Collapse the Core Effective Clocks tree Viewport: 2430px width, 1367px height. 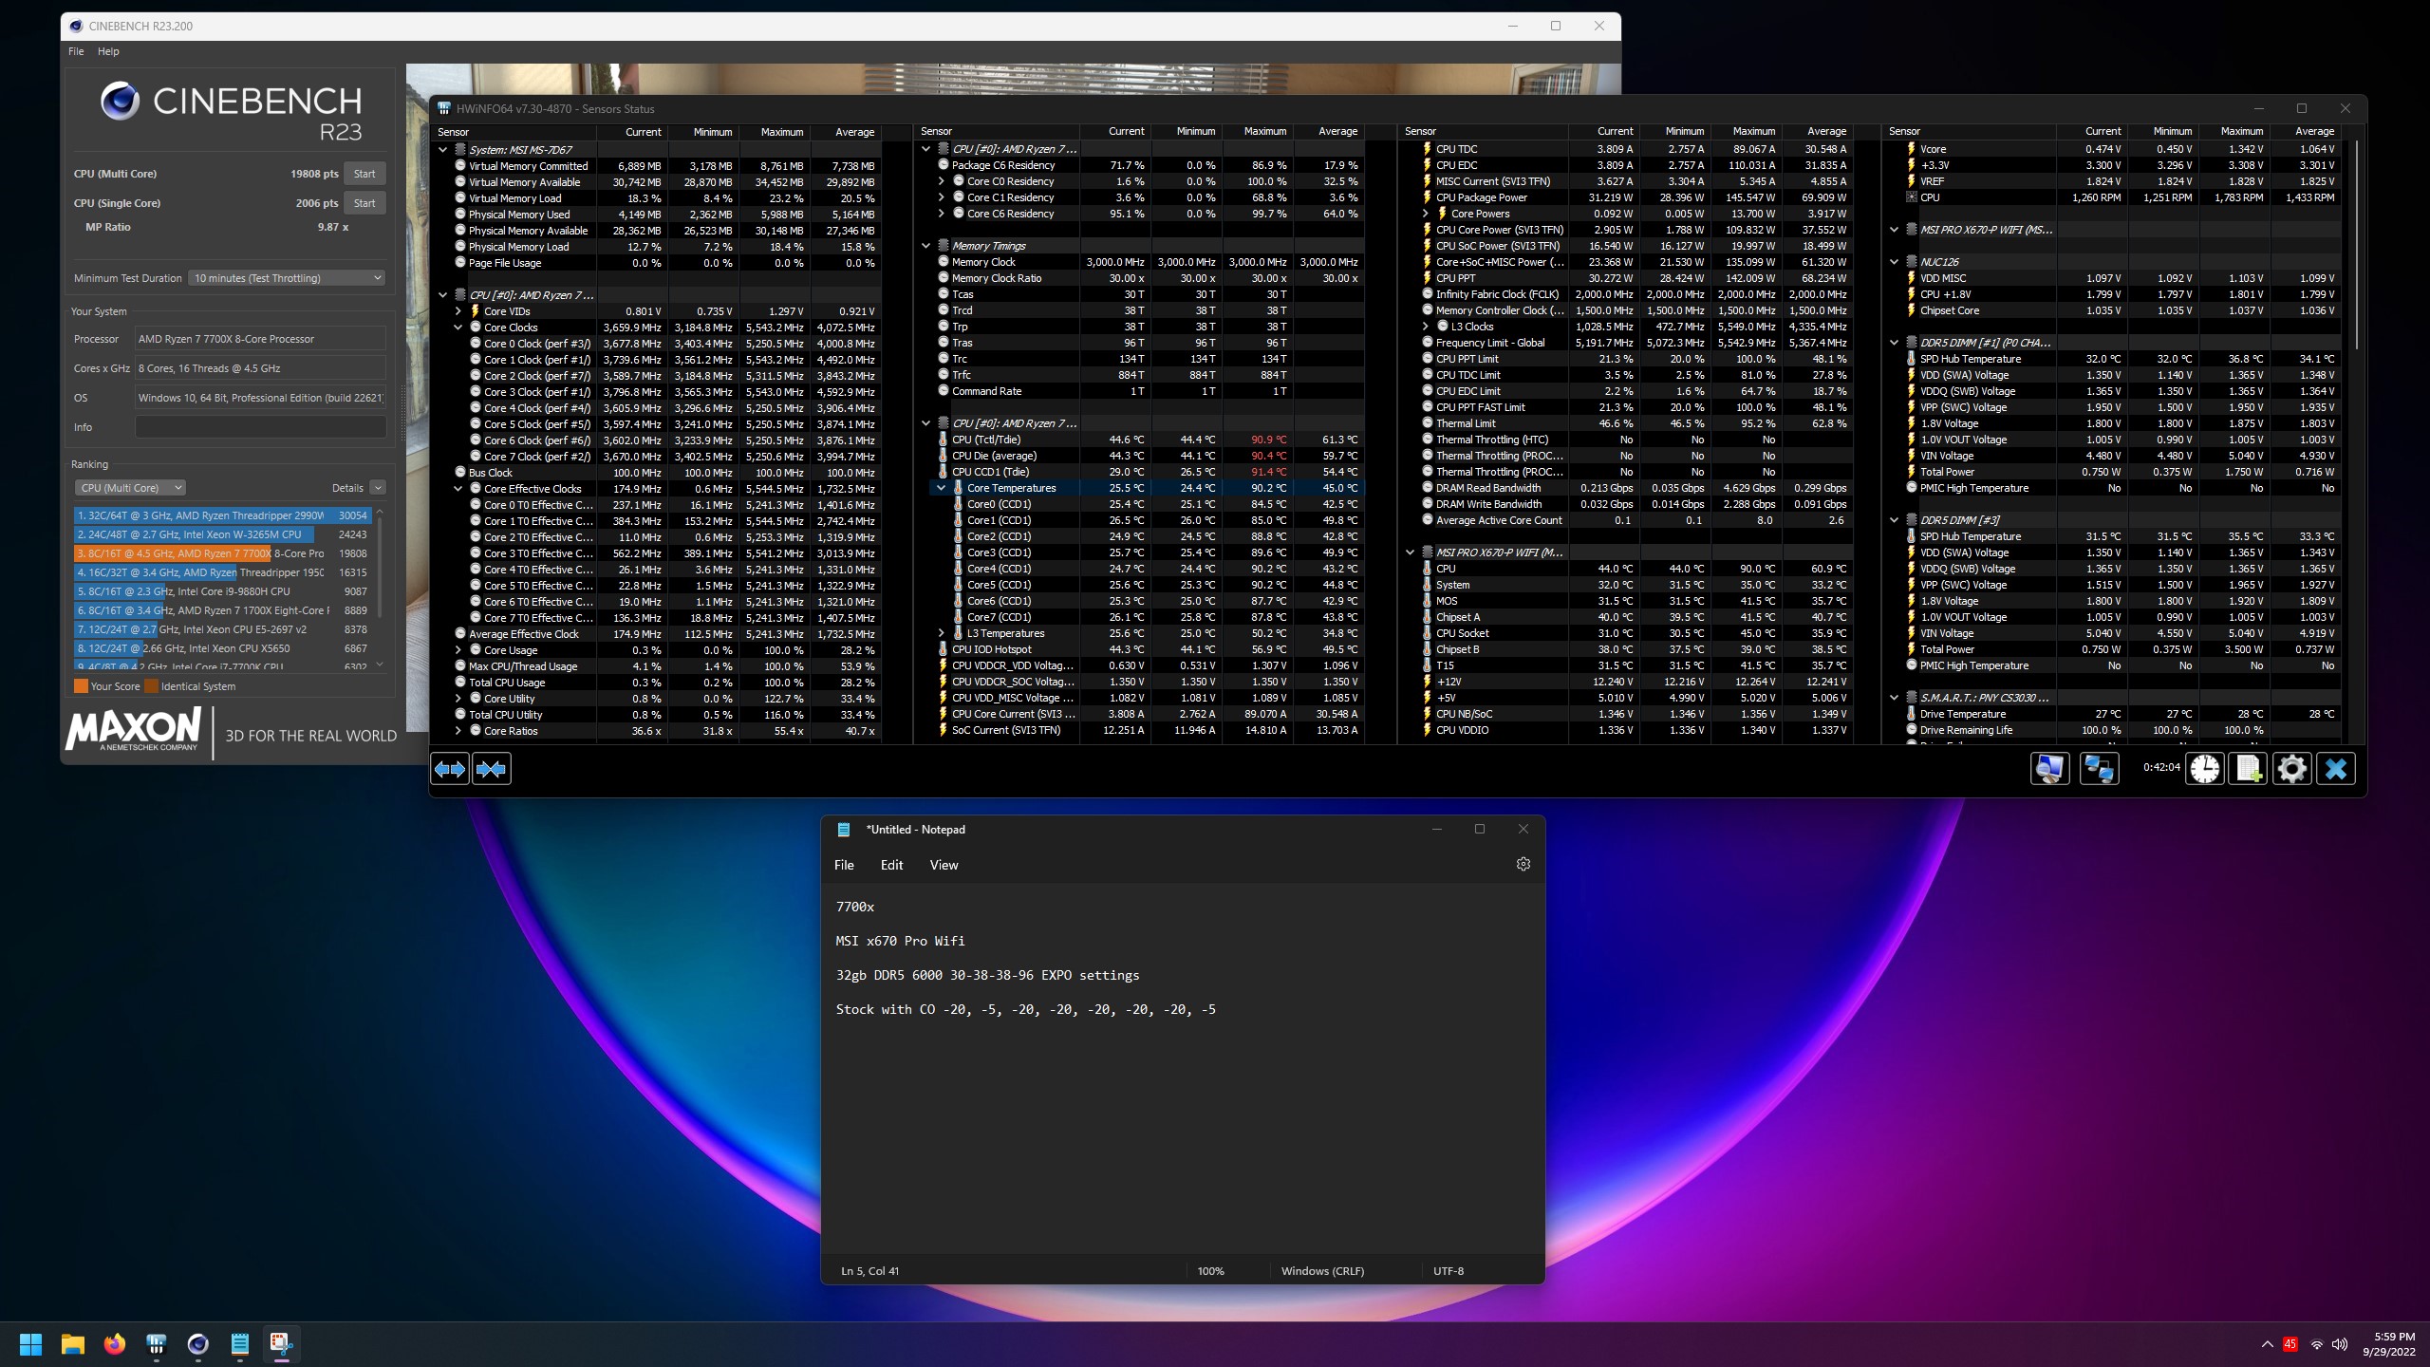coord(458,489)
